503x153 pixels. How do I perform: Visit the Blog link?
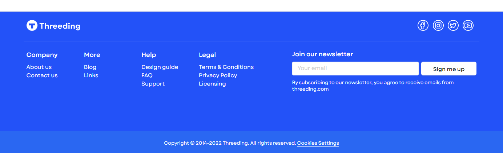coord(90,67)
